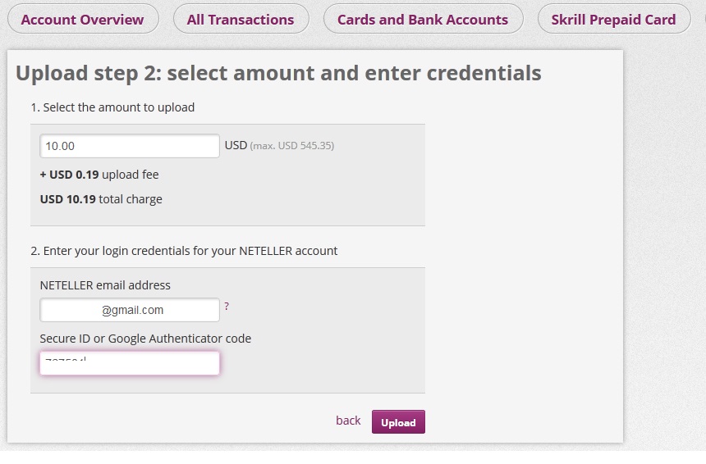Click the 'Enter your login credentials' instruction
The width and height of the screenshot is (706, 464).
[184, 251]
